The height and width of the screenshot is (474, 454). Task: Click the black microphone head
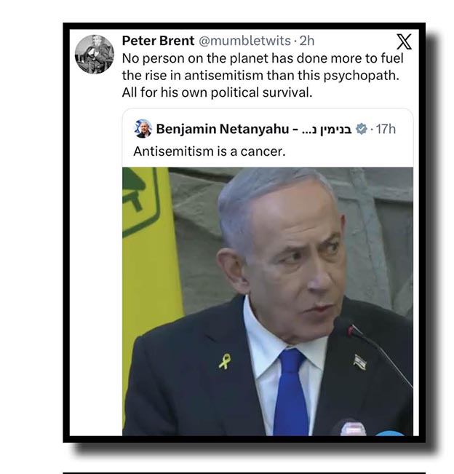pos(343,326)
